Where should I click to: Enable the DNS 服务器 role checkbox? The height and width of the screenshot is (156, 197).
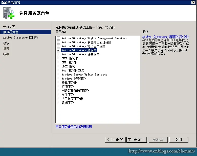pyautogui.click(x=58, y=62)
